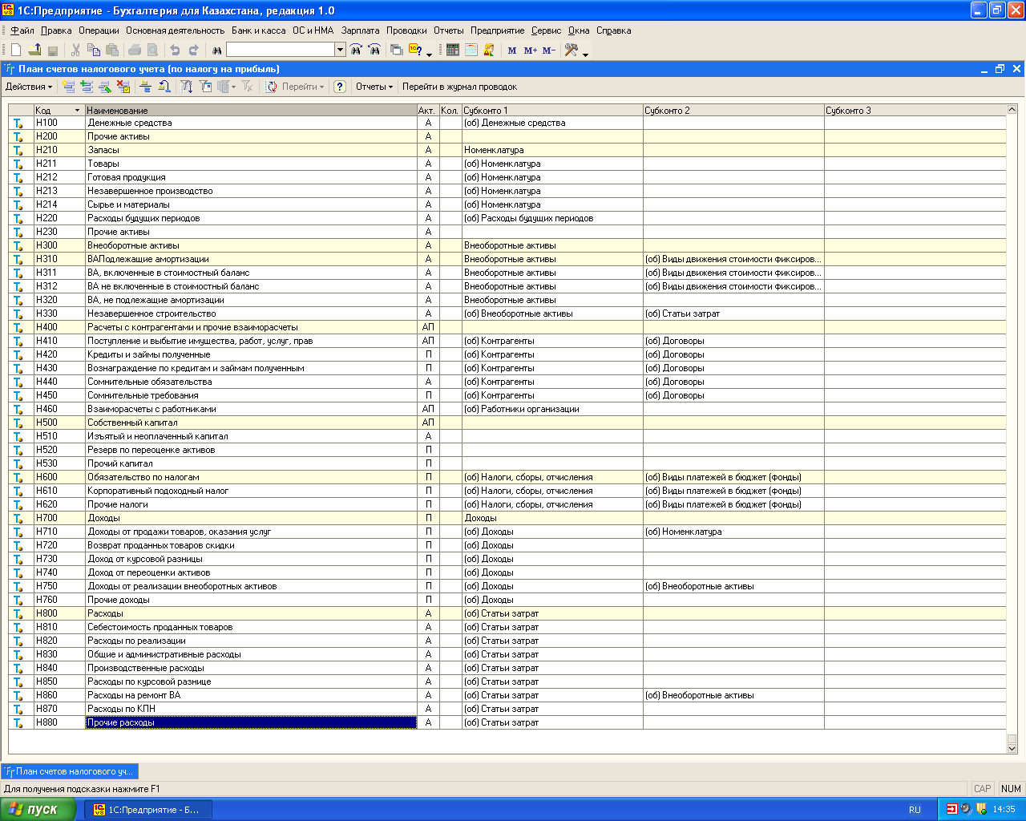Open the Действия dropdown menu

[x=29, y=87]
